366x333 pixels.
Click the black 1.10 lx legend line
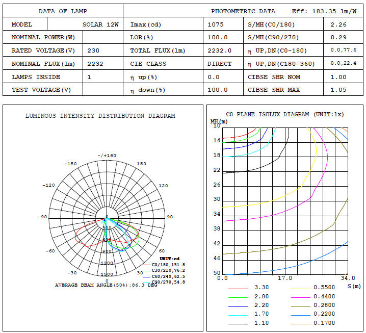[x=238, y=324]
